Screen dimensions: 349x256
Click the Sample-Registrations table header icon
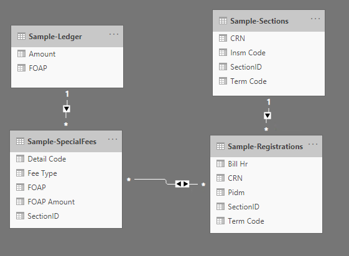pos(220,146)
